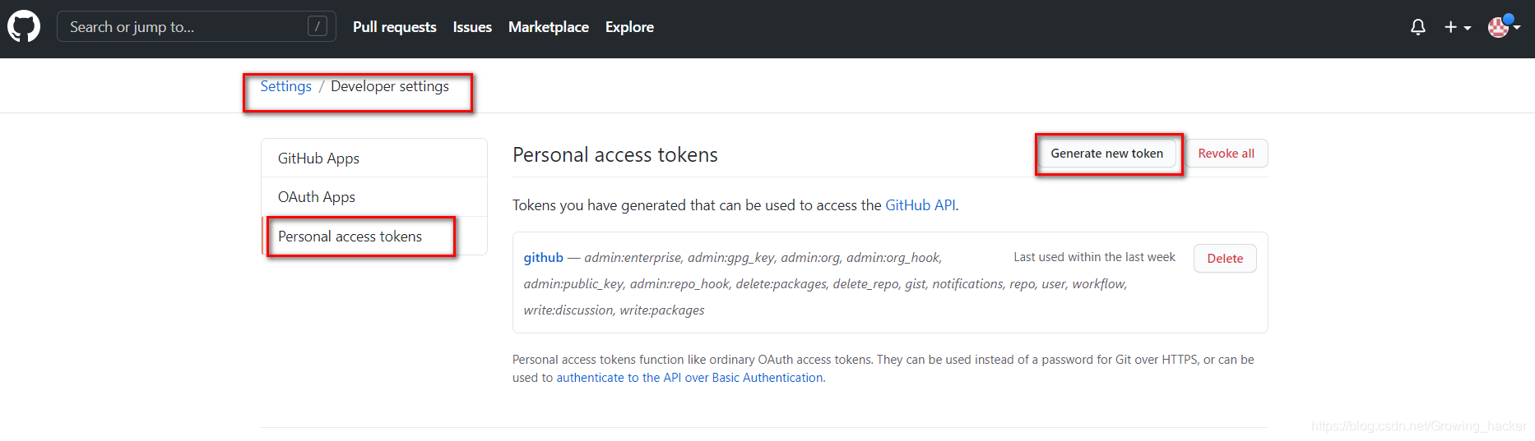The height and width of the screenshot is (441, 1535).
Task: Open the user avatar menu
Action: [x=1504, y=26]
